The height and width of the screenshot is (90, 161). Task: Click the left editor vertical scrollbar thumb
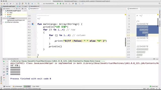125,42
